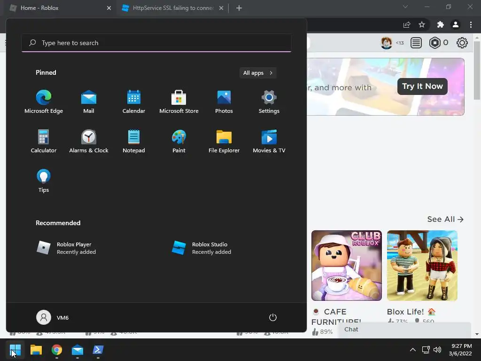Switch to HttpService SSL failing tab
Screen dimensions: 481x361
pos(173,8)
